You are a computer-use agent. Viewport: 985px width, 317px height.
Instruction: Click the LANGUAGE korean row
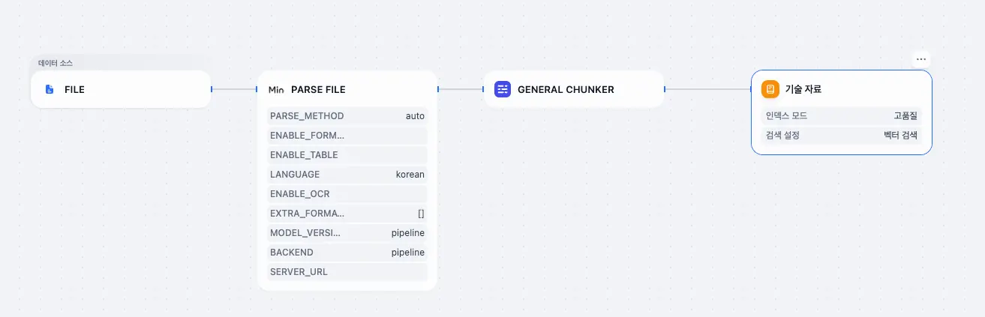(347, 175)
